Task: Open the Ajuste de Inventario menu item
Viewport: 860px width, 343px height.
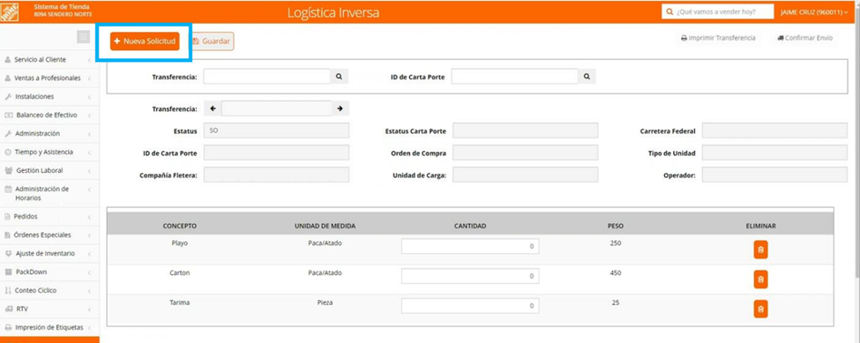Action: click(49, 254)
